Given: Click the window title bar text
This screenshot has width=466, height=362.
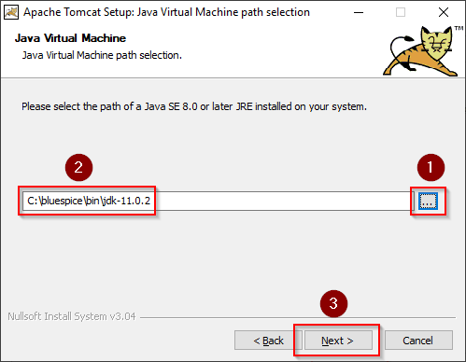Looking at the screenshot, I should coord(166,12).
